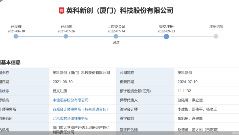Click the 签字会计师 label cell
239x135 pixels.
[x=145, y=109]
